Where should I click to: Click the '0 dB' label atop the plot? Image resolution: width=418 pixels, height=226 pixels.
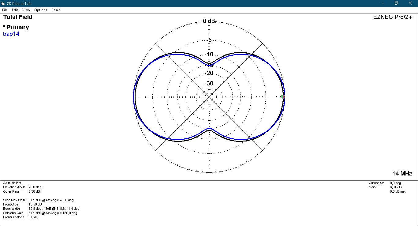pos(209,21)
